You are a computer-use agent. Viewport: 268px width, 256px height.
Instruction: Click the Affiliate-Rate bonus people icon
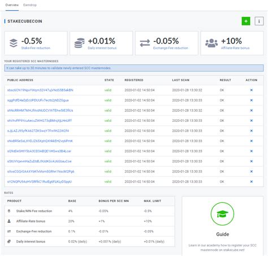click(211, 43)
